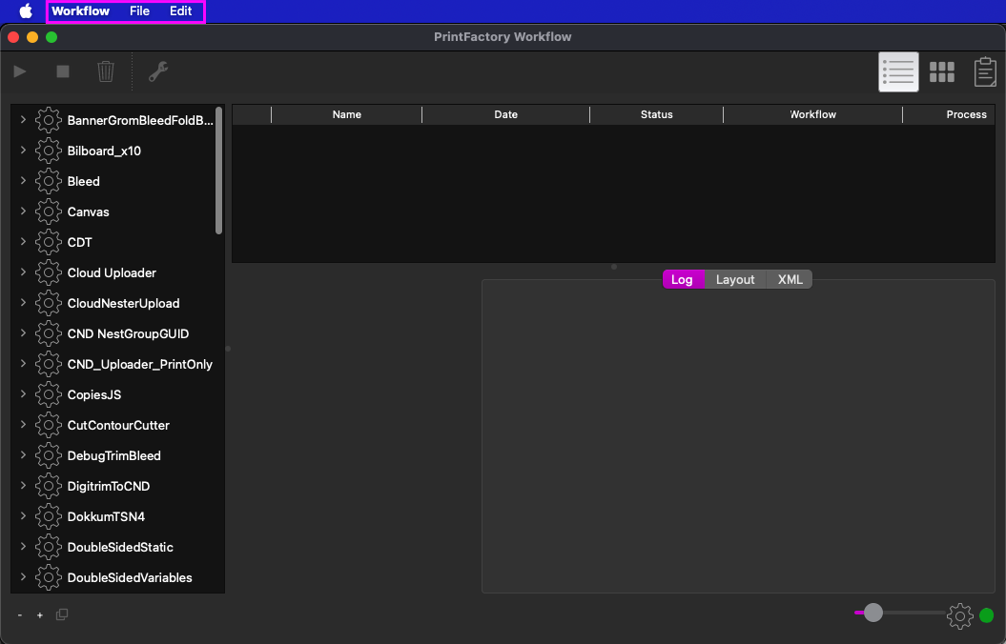
Task: Click the gear icon beside CDT
Action: click(48, 242)
